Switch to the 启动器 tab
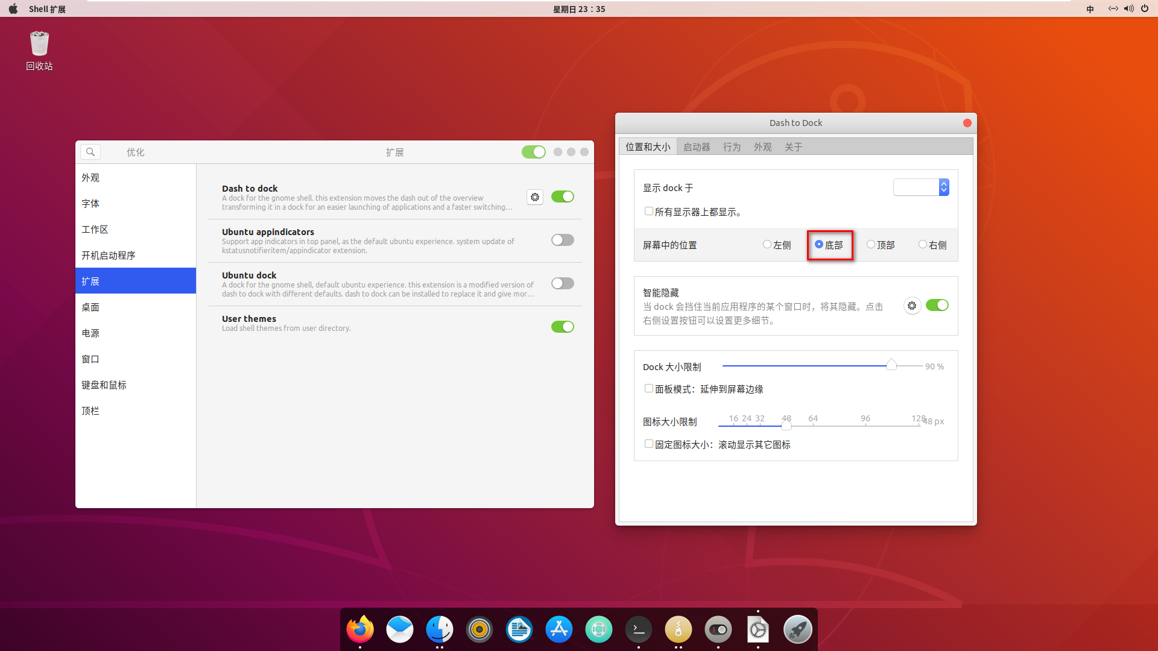This screenshot has height=651, width=1158. tap(696, 146)
